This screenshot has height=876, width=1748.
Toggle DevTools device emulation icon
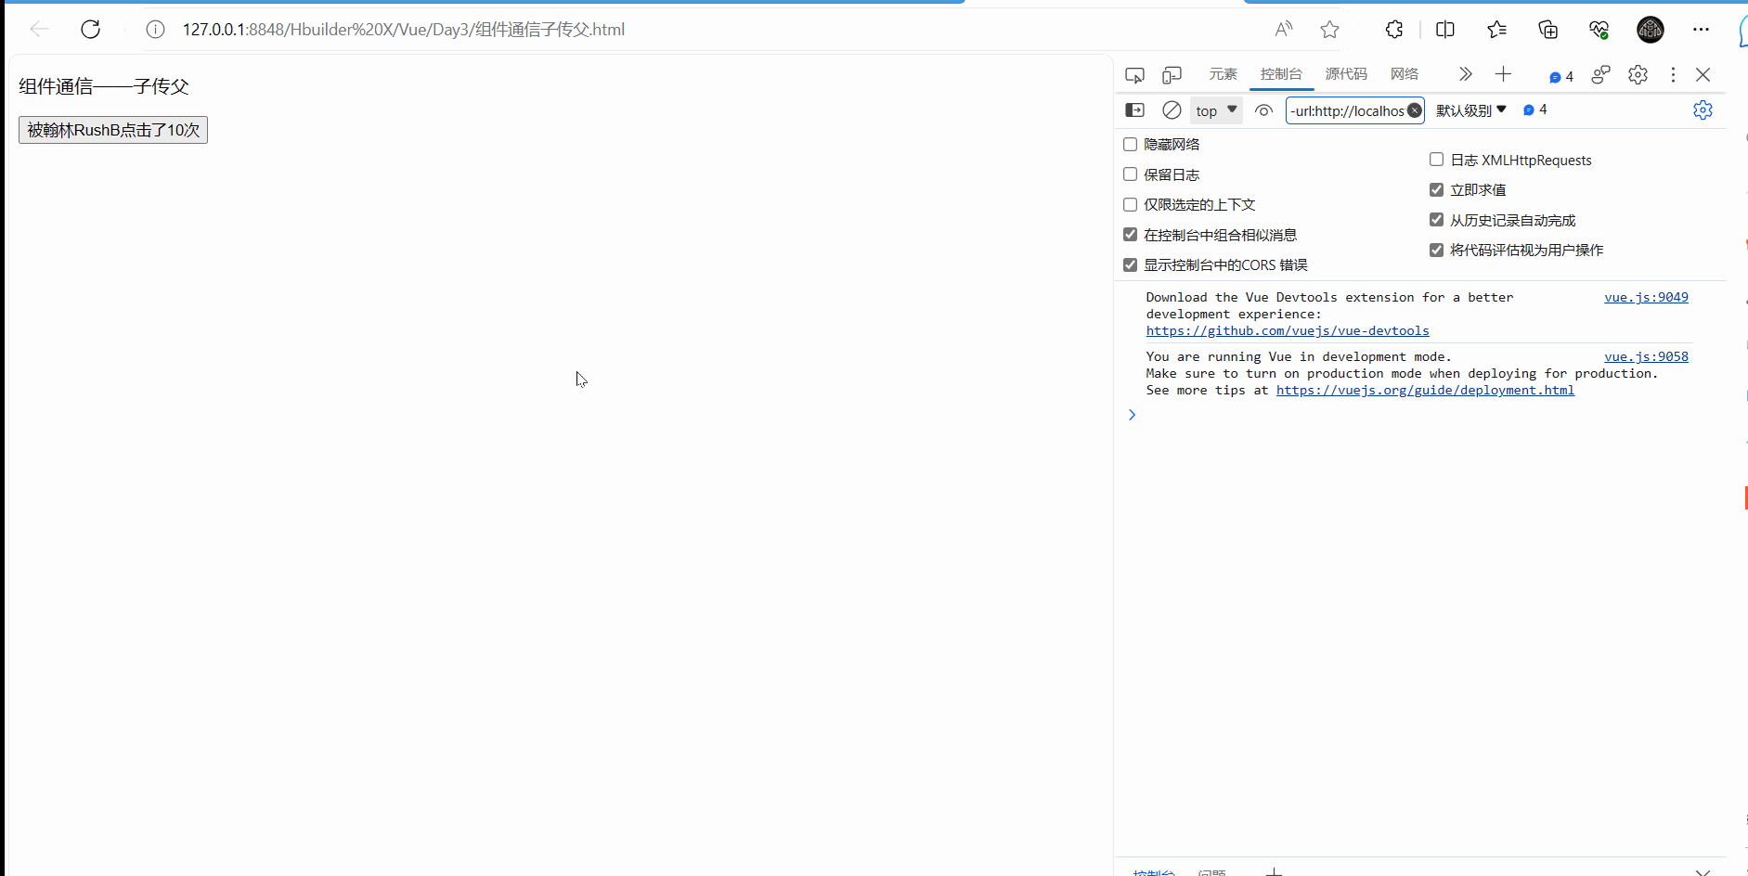click(x=1172, y=75)
